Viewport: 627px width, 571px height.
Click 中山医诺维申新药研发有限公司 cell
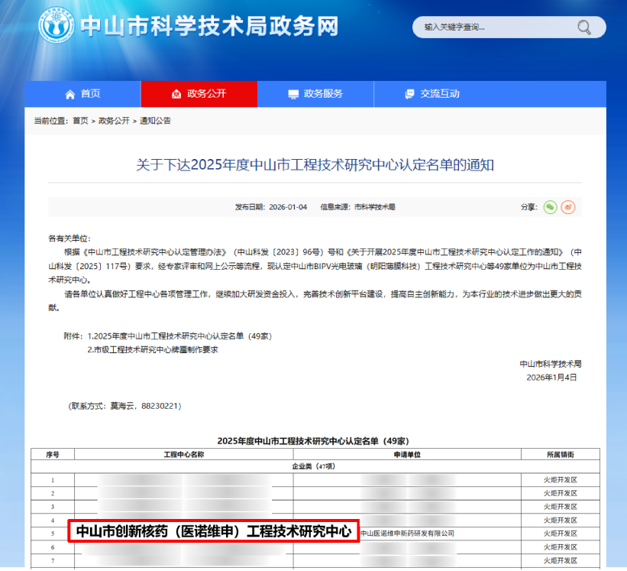pyautogui.click(x=408, y=534)
